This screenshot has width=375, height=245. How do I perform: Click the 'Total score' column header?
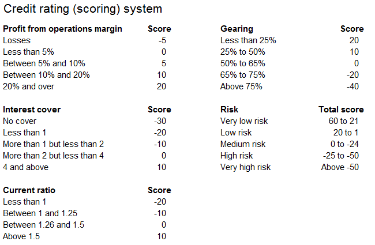coord(341,110)
